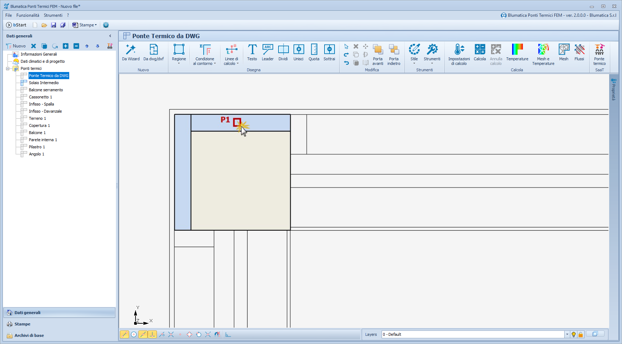622x344 pixels.
Task: Collapse the Ponti termici tree node
Action: coord(8,68)
